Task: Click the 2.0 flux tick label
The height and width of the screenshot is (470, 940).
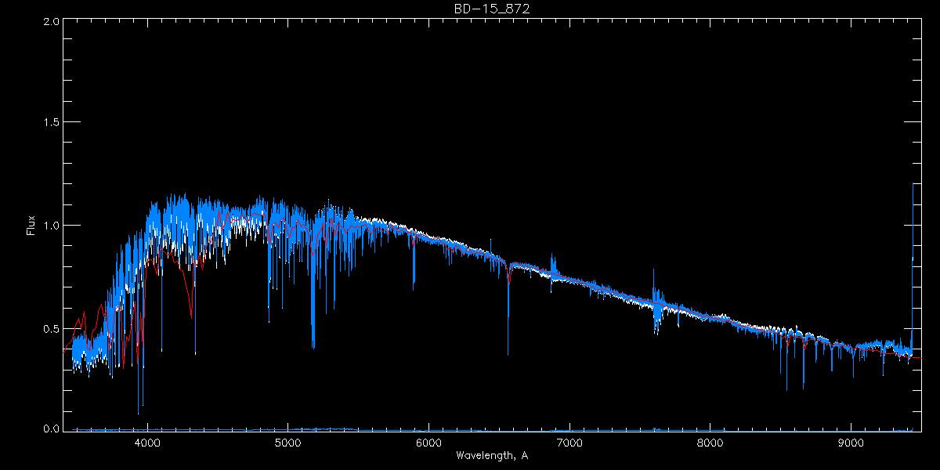Action: point(49,22)
